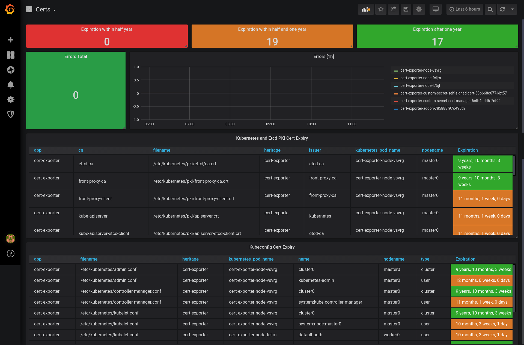This screenshot has height=345, width=524.
Task: Click the Add panel toolbar icon
Action: [x=366, y=9]
